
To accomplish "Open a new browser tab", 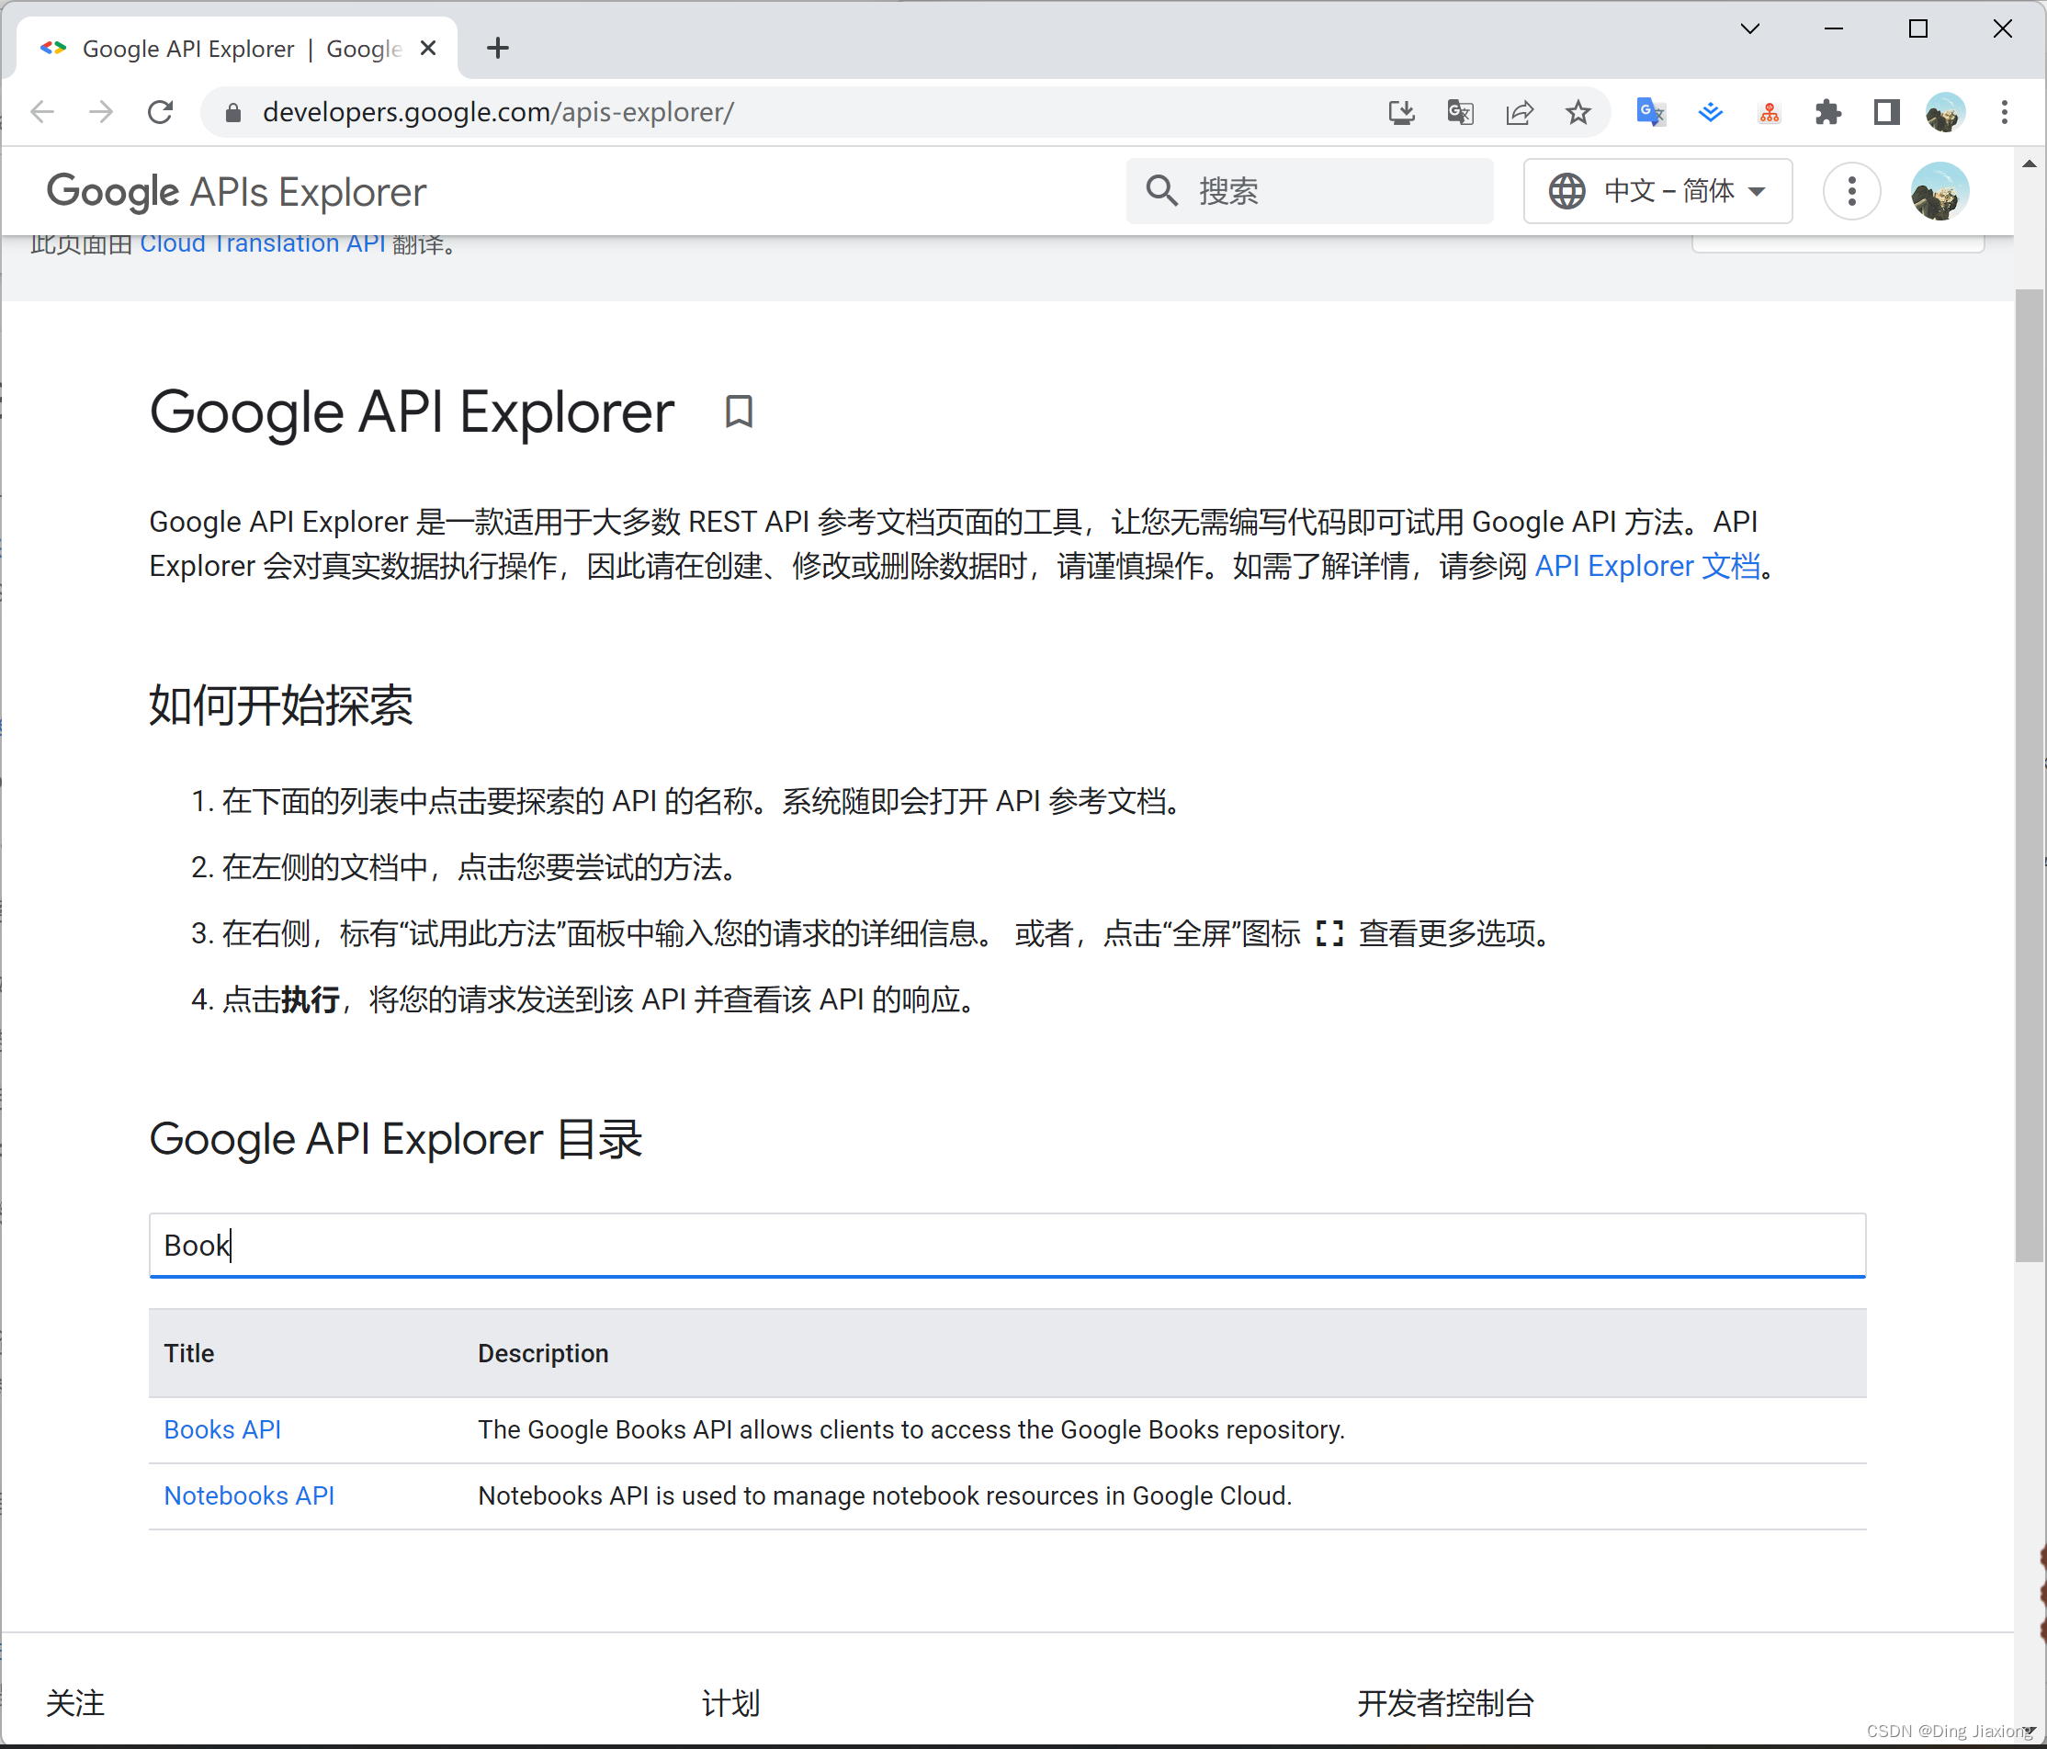I will [498, 49].
